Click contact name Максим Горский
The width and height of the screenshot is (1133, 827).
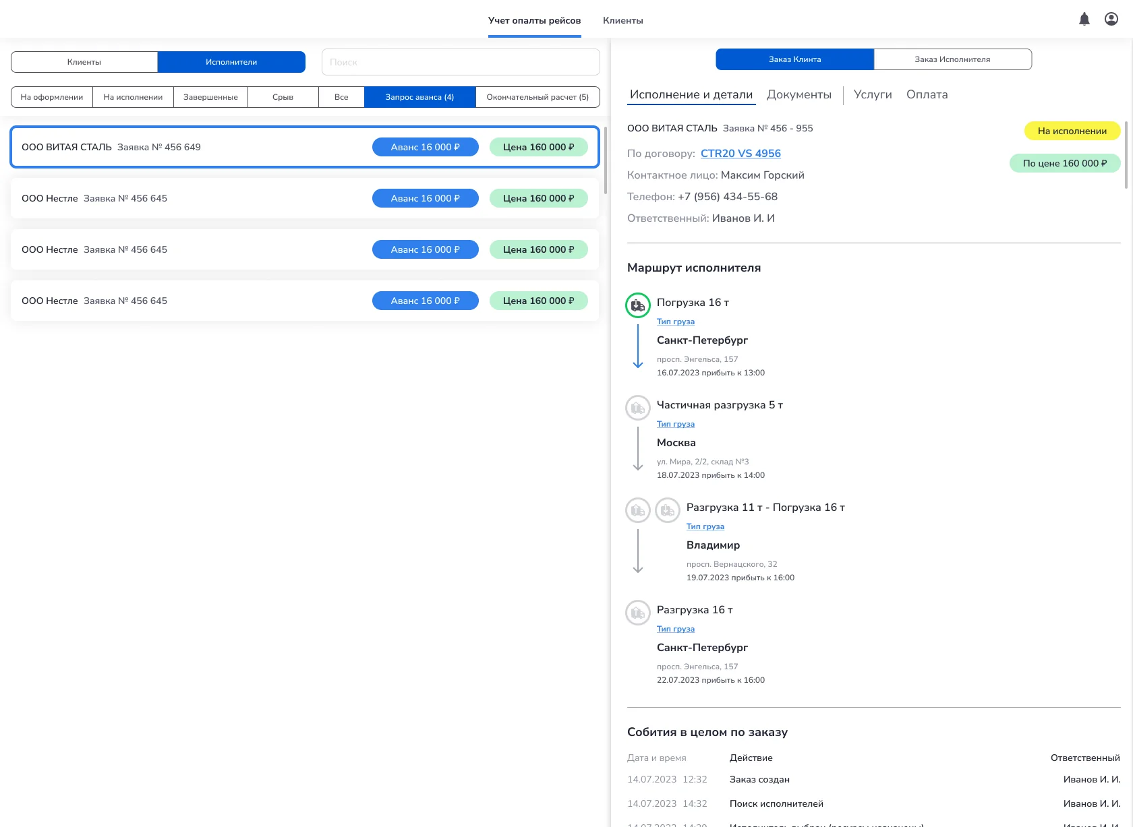pos(763,175)
